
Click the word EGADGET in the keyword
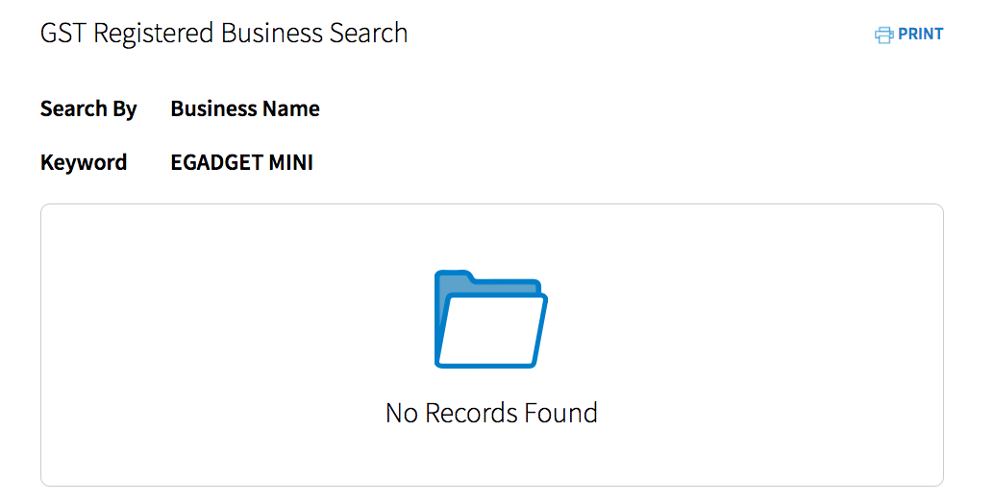point(217,162)
